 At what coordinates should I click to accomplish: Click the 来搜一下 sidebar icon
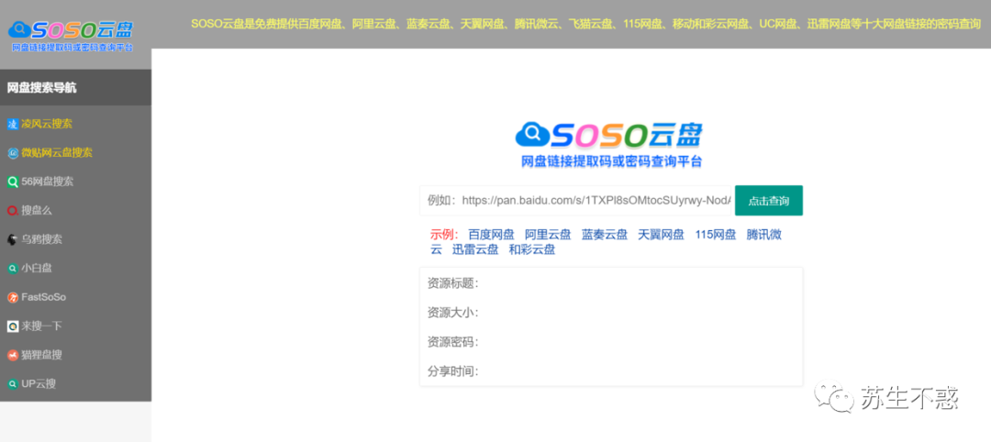pyautogui.click(x=13, y=326)
